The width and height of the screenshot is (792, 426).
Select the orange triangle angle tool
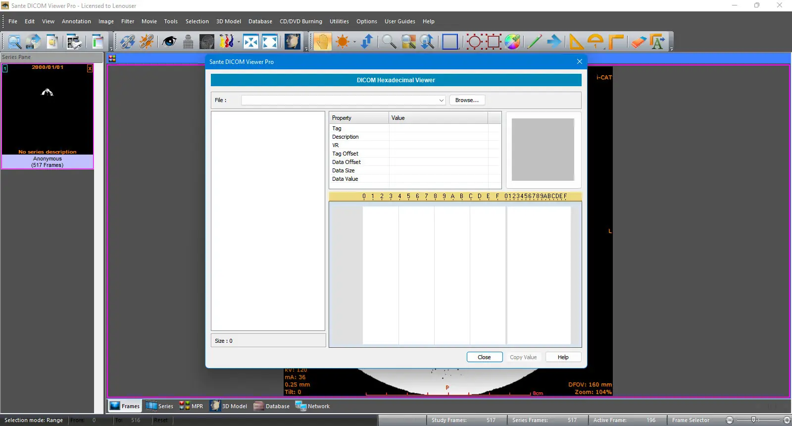tap(576, 42)
